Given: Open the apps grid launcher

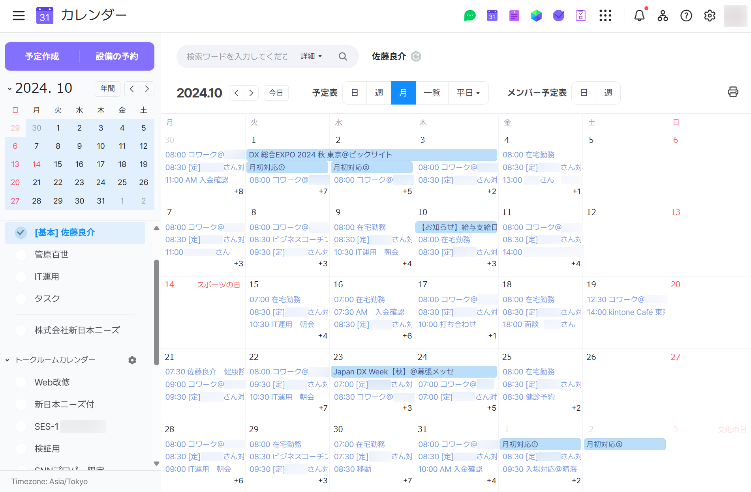Looking at the screenshot, I should point(605,16).
